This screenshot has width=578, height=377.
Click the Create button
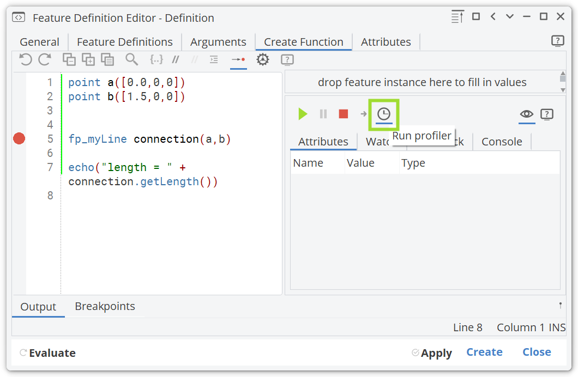[x=484, y=352]
